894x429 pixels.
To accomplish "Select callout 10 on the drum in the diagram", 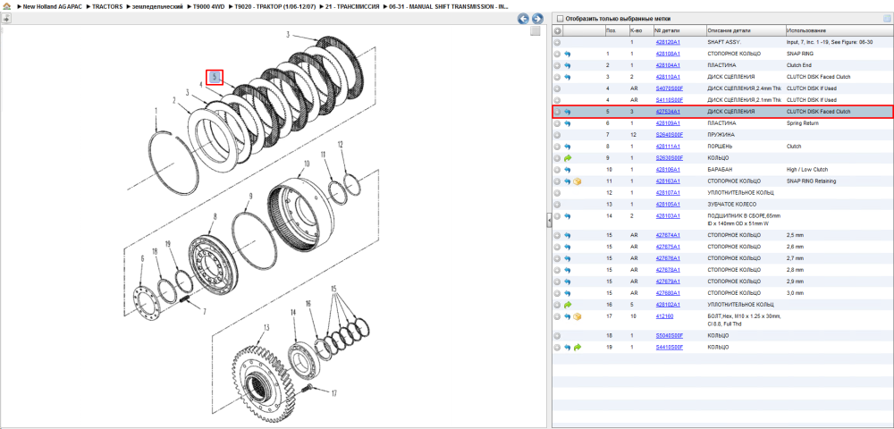I will [x=306, y=164].
